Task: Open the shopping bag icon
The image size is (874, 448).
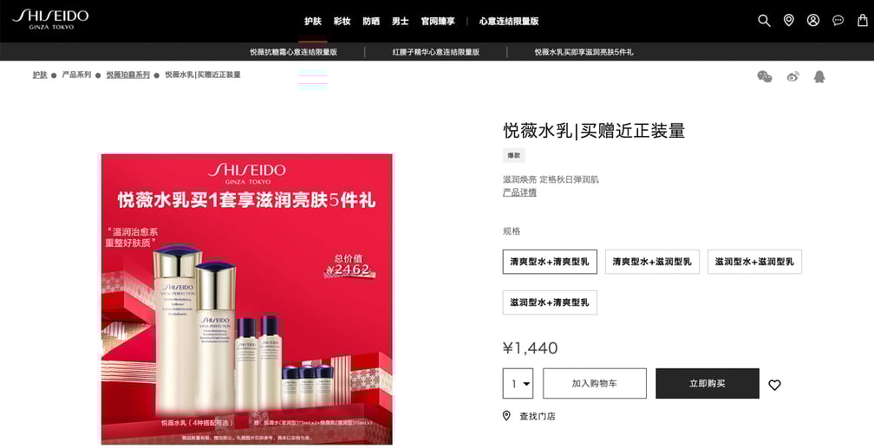Action: pyautogui.click(x=862, y=21)
